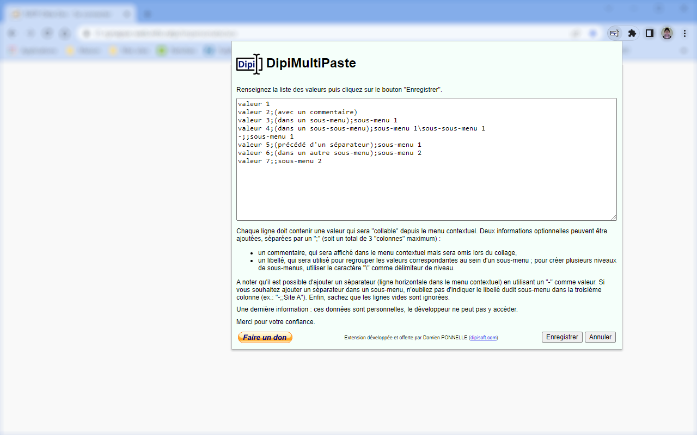Click the line "valeur 1"

[x=254, y=104]
